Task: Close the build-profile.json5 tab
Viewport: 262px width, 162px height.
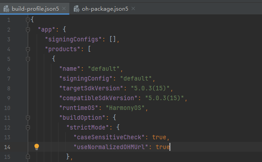Action: point(64,8)
